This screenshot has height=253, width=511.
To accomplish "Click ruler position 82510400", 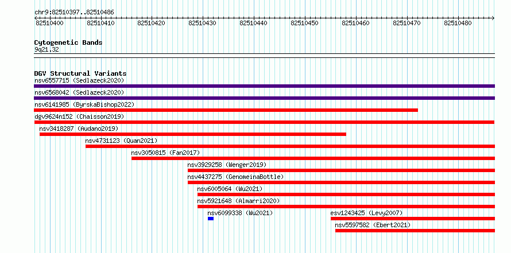I will pos(49,23).
